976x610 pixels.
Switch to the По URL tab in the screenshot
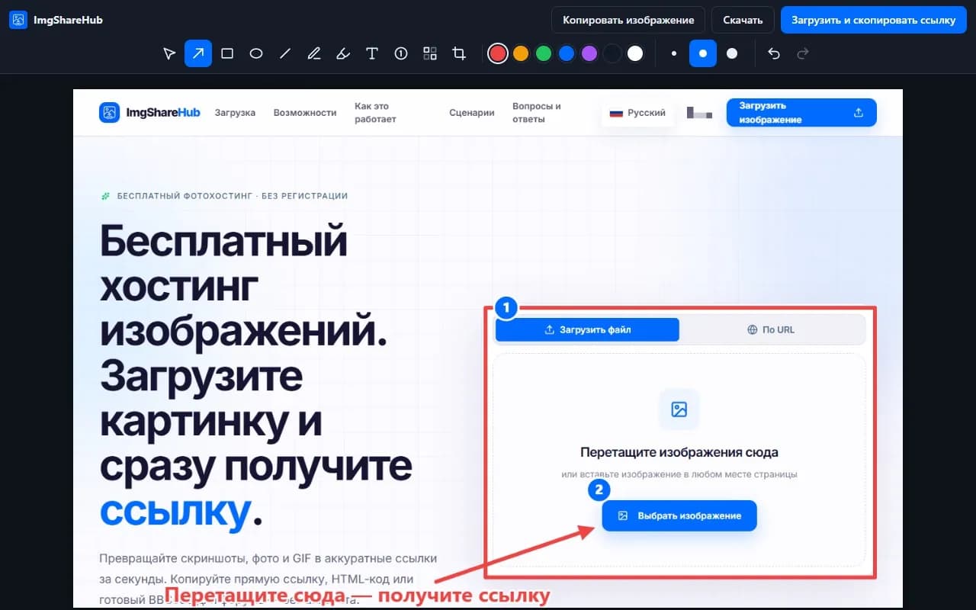click(771, 329)
